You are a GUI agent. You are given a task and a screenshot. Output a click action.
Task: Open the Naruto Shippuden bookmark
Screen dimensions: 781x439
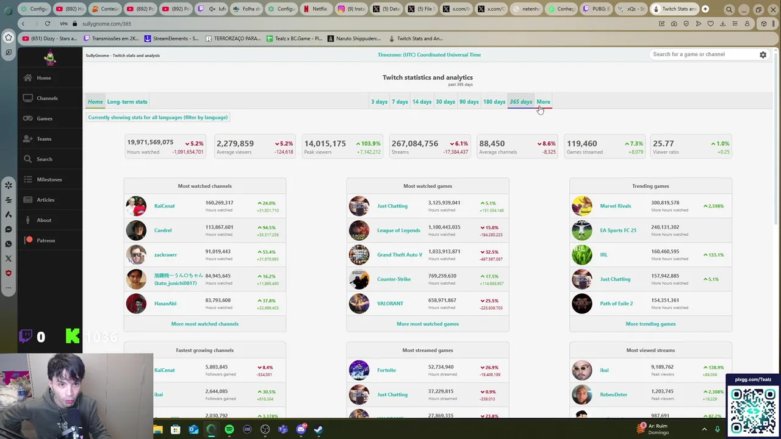click(354, 38)
